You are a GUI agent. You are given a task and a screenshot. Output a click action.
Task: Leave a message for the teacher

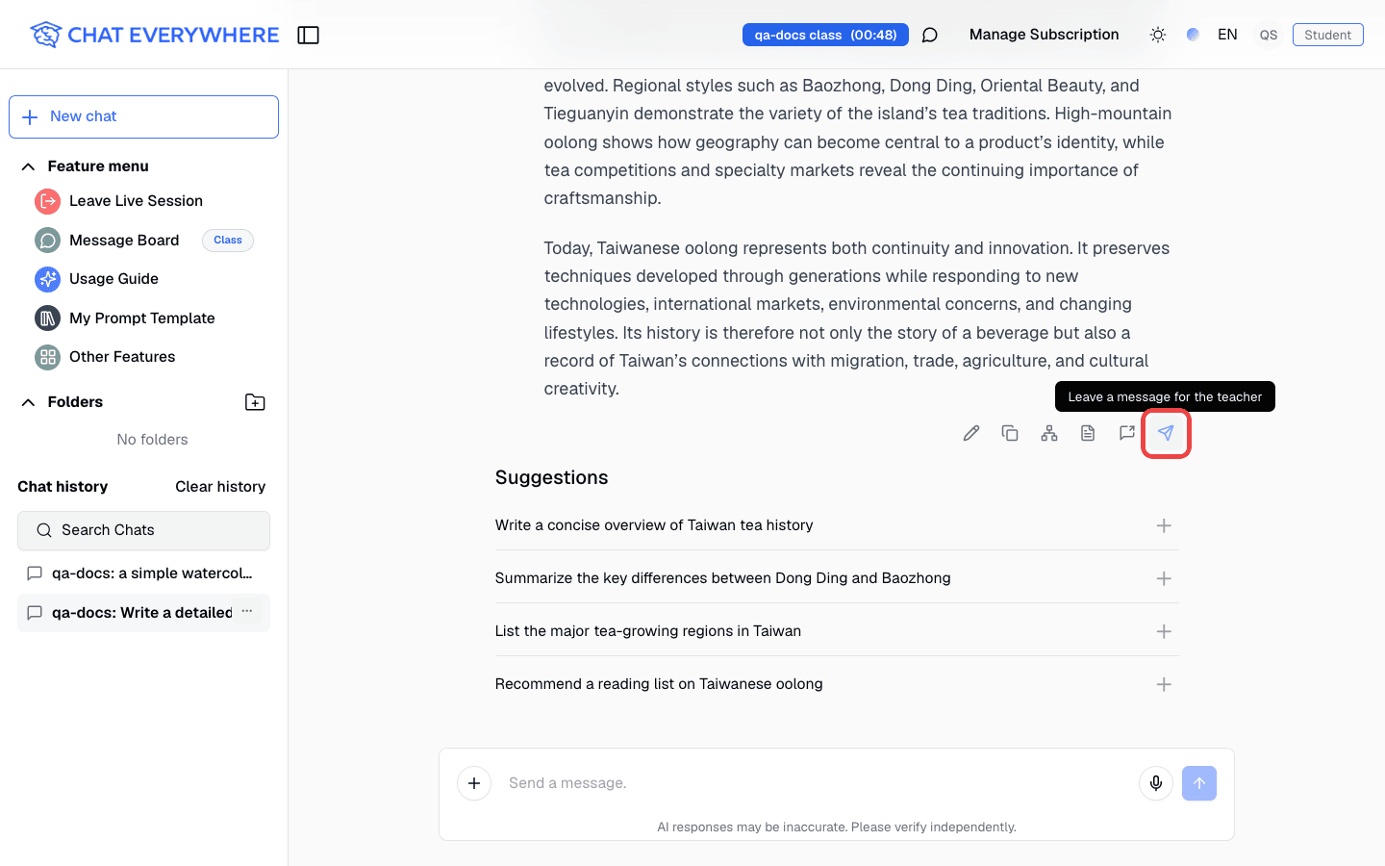pos(1166,433)
